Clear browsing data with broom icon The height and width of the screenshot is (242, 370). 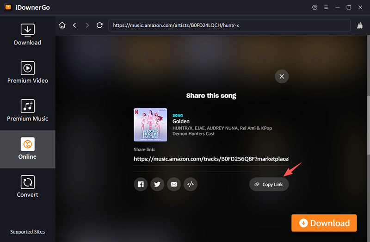(x=360, y=25)
